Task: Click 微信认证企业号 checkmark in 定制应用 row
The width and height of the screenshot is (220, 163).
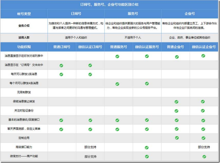Action: [x=204, y=138]
